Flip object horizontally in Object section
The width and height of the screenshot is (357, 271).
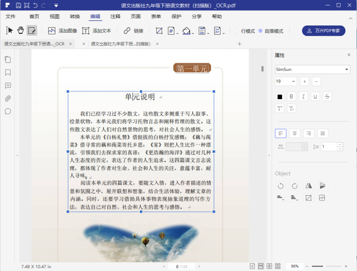pyautogui.click(x=308, y=186)
